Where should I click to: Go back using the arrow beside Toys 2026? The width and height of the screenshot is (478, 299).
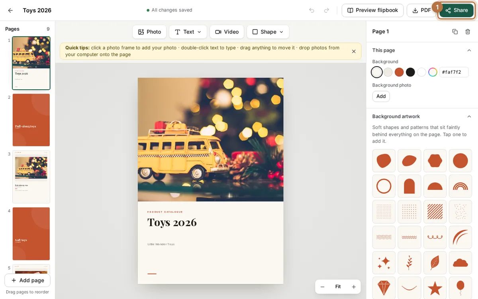(x=10, y=10)
